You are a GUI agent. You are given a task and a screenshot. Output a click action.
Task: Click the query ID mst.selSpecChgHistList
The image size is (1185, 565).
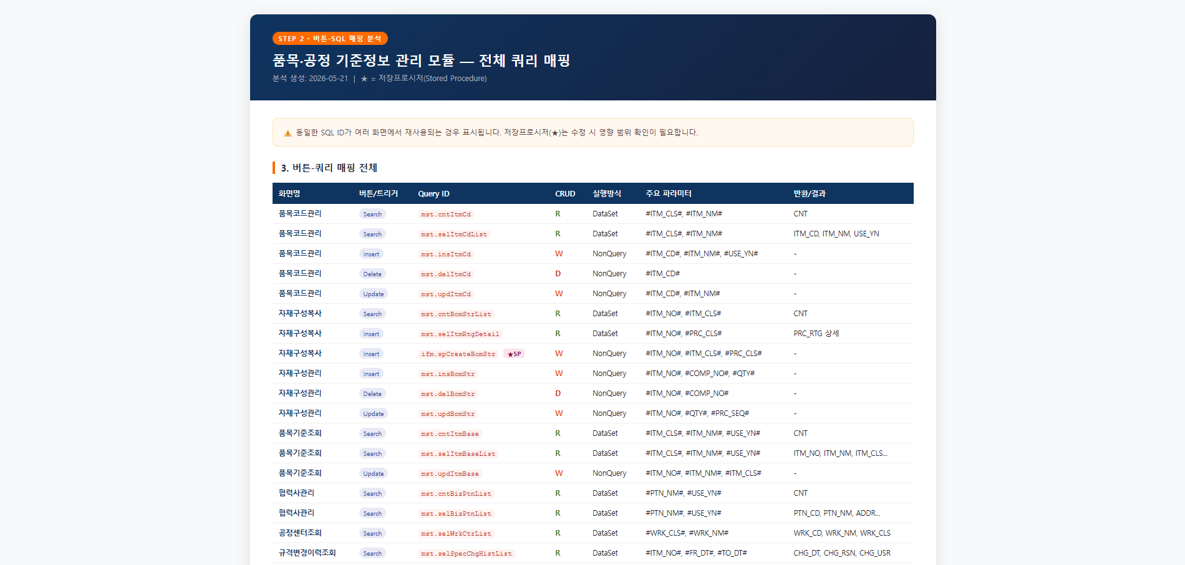[467, 554]
